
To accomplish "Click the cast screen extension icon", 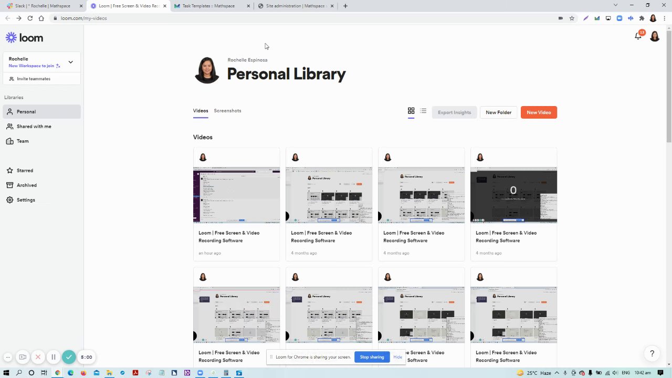I will (x=608, y=18).
